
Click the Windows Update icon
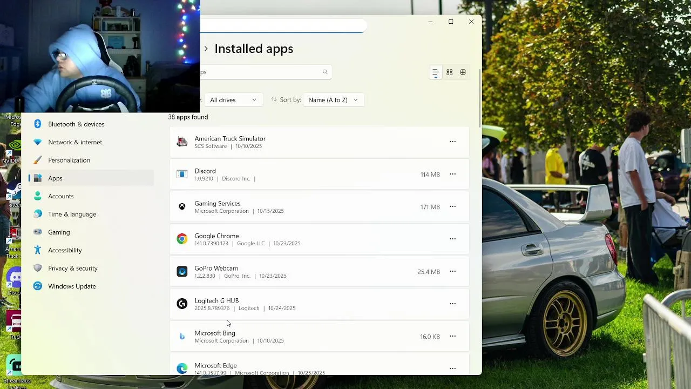[37, 286]
